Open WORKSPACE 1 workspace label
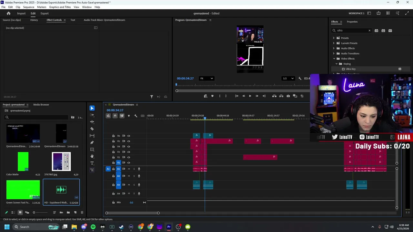 pos(356,13)
